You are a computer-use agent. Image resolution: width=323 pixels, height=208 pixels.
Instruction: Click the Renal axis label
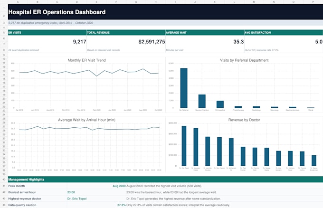(311, 110)
